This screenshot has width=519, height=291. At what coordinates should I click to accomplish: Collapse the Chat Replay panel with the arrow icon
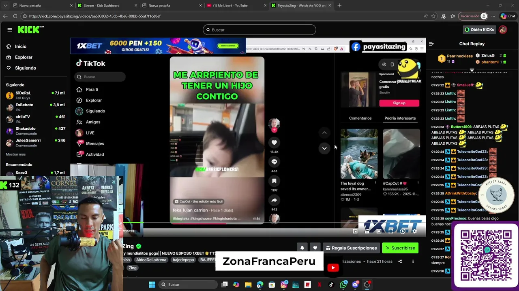[431, 44]
